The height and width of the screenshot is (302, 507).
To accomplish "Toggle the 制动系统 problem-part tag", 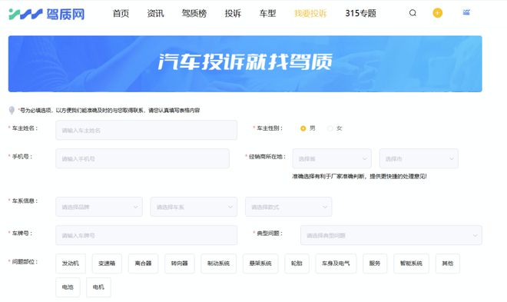I will (x=219, y=264).
